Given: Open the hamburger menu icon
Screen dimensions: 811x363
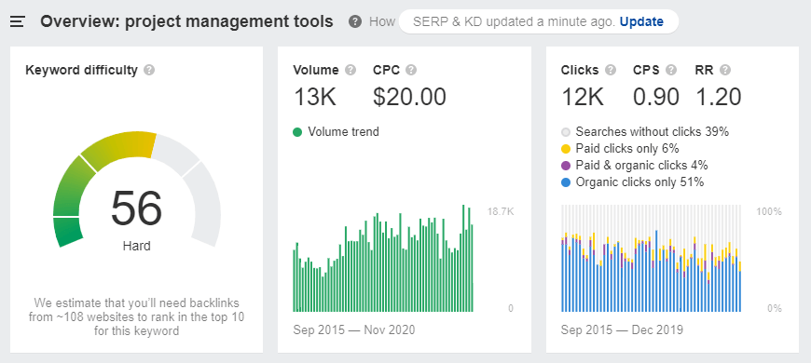Looking at the screenshot, I should click(18, 21).
